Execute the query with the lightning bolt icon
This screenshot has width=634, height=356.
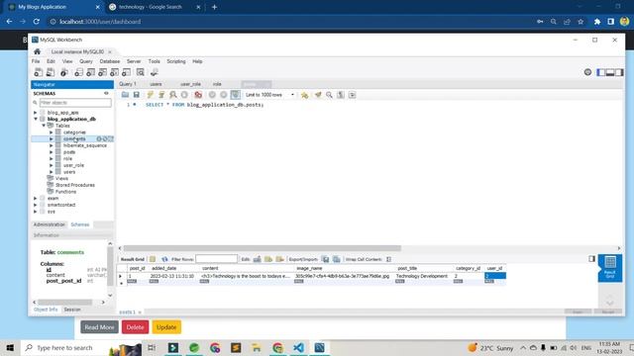[150, 95]
